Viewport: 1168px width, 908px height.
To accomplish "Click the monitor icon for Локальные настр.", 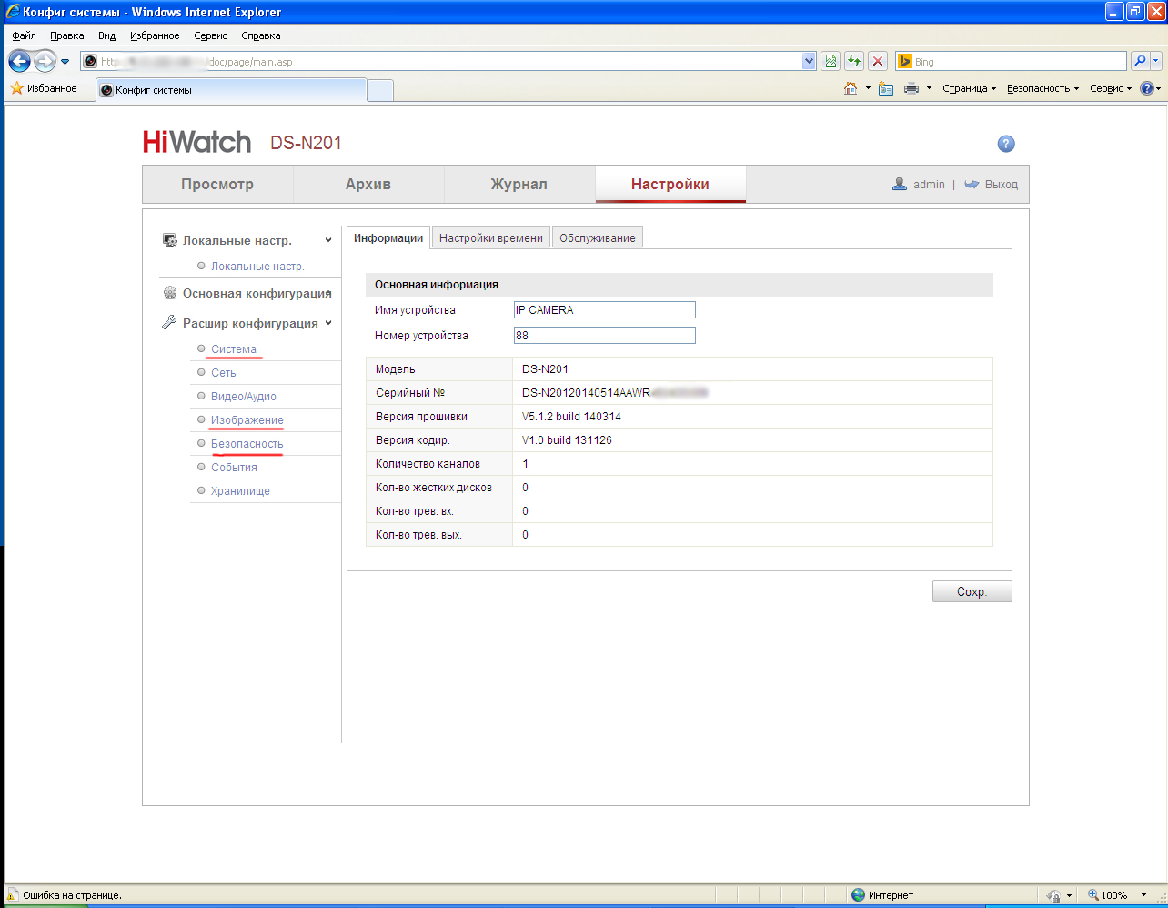I will (169, 240).
